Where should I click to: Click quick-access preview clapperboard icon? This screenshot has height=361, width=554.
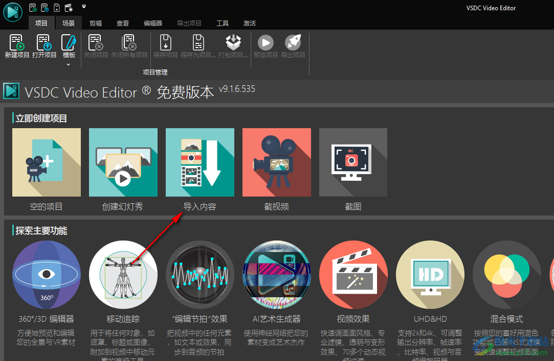(69, 7)
